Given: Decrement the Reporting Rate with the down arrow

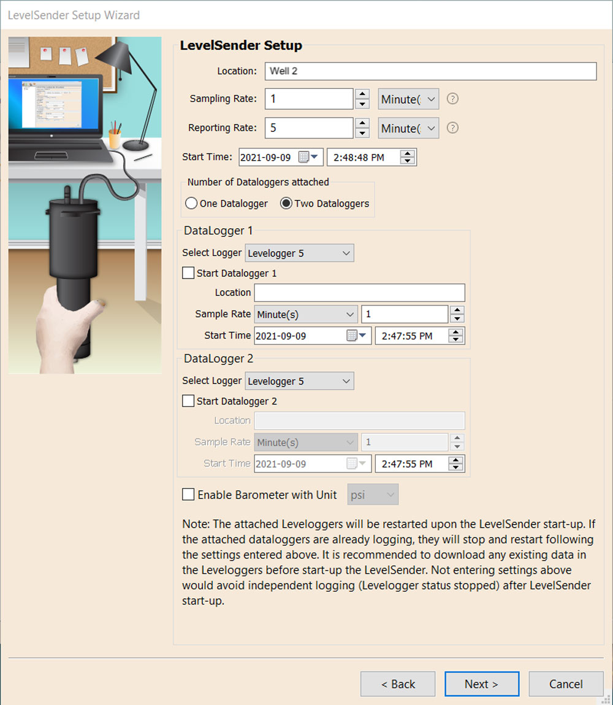Looking at the screenshot, I should [x=363, y=132].
